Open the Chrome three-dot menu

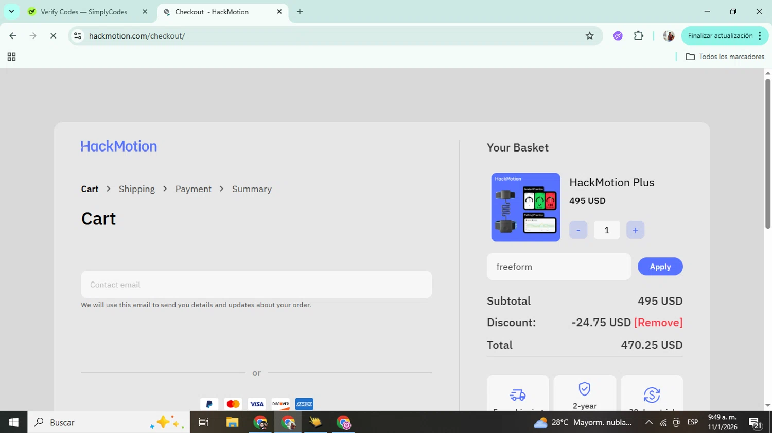pyautogui.click(x=760, y=36)
